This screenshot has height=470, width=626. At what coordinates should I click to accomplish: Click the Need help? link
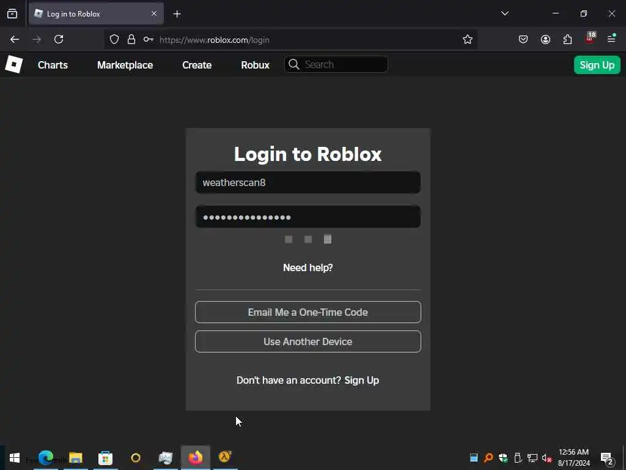point(308,267)
